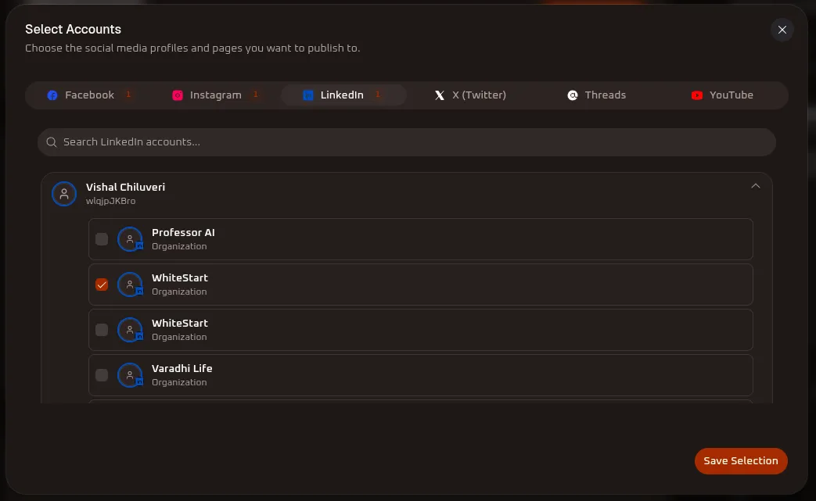This screenshot has height=501, width=816.
Task: Click the Facebook logo icon
Action: point(52,95)
